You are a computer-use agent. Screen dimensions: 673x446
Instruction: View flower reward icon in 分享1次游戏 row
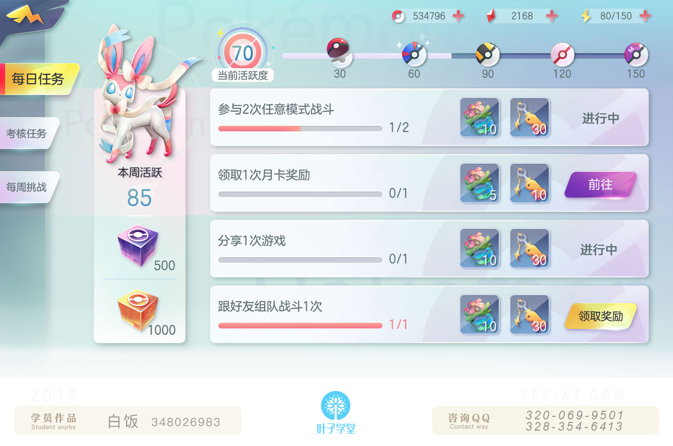tap(479, 248)
